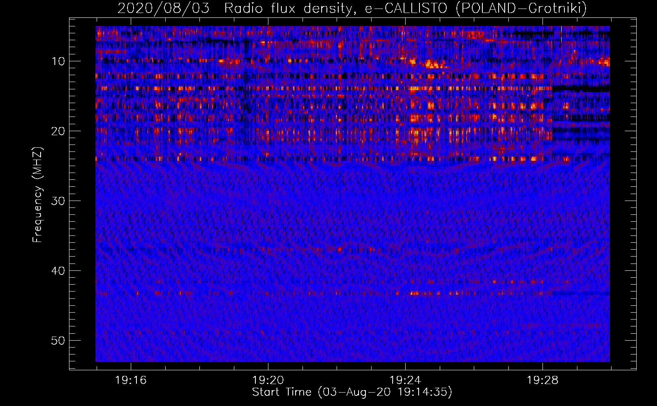
Task: Click the "Start Time" axis label text
Action: pyautogui.click(x=281, y=392)
